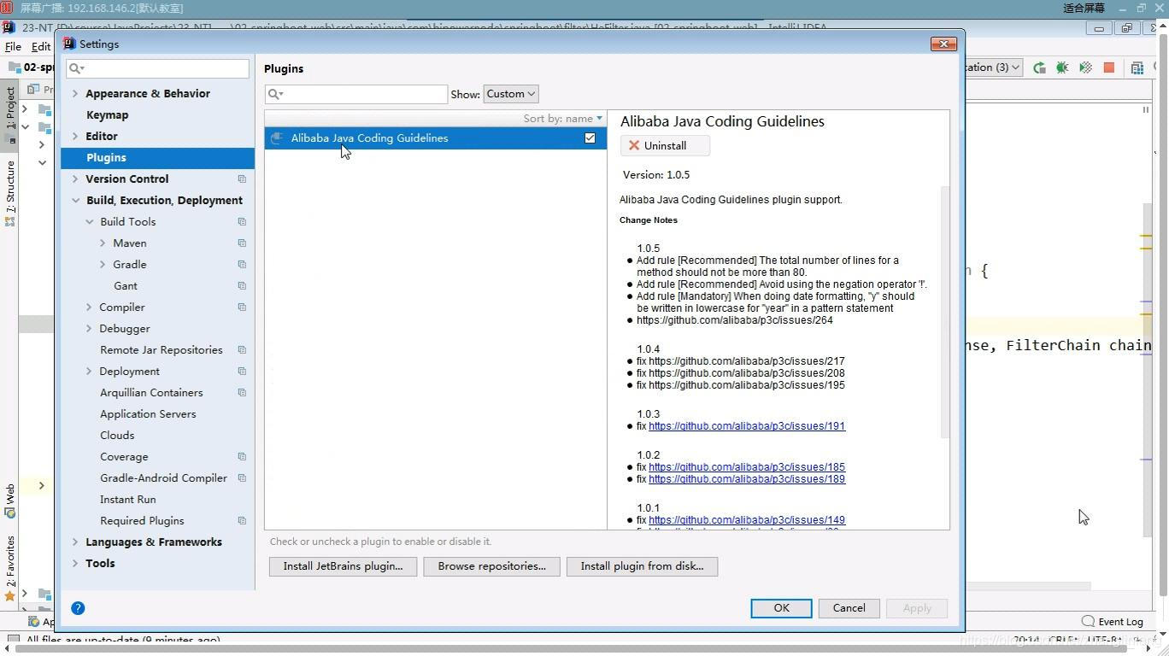Open the Structure tool window tab
Screen dimensions: 1169x656
pos(10,192)
